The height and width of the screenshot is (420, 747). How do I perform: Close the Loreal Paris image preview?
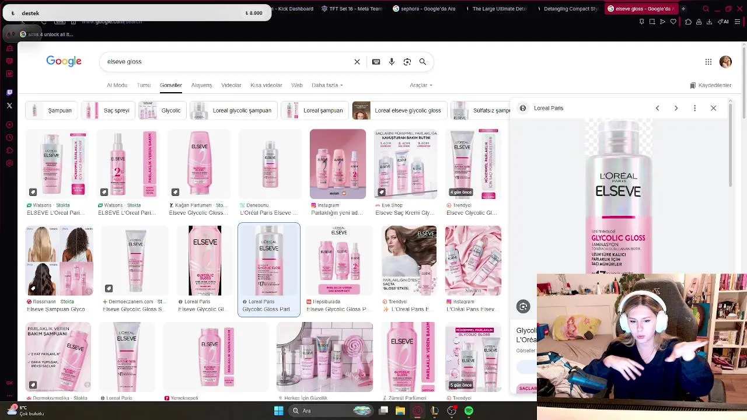click(713, 108)
